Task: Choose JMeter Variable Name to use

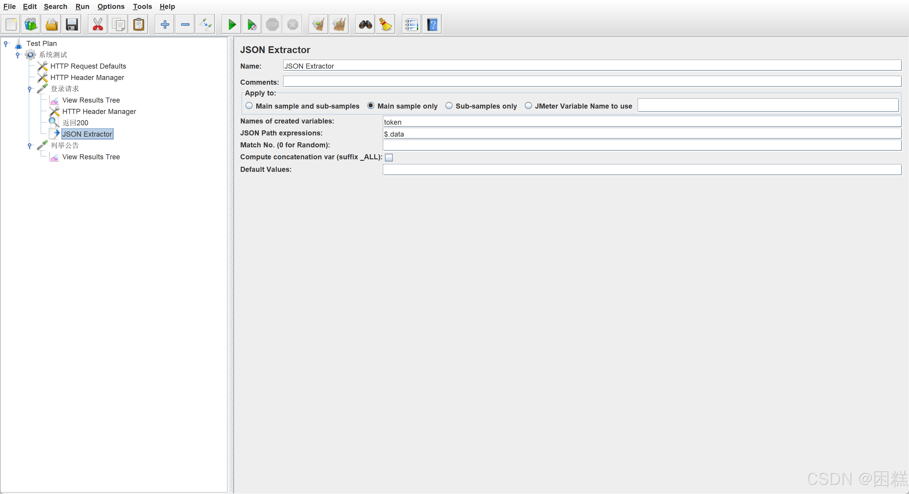Action: (x=528, y=106)
